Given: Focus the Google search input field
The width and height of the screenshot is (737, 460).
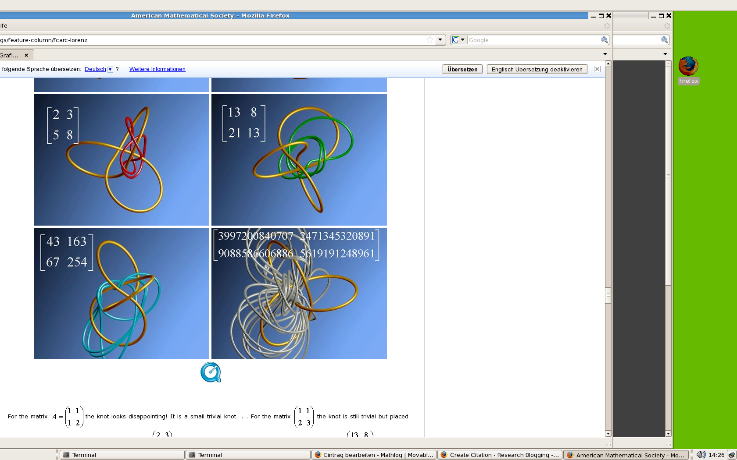Looking at the screenshot, I should click(533, 40).
